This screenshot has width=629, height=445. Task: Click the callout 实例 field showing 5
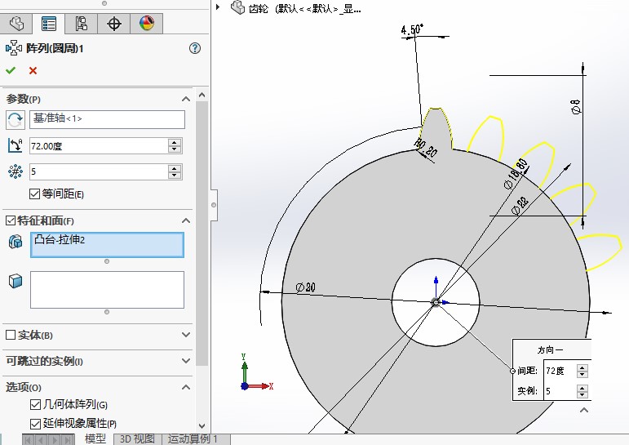tap(560, 391)
